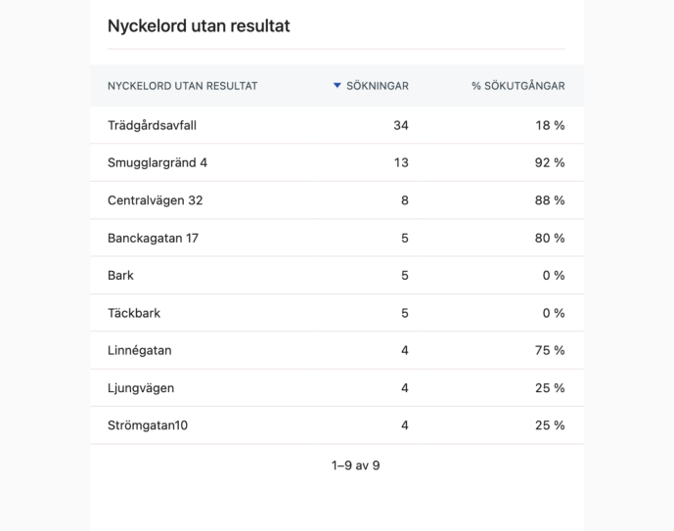Viewport: 674px width, 531px height.
Task: Click the sort arrow beside Sökningar
Action: [337, 86]
